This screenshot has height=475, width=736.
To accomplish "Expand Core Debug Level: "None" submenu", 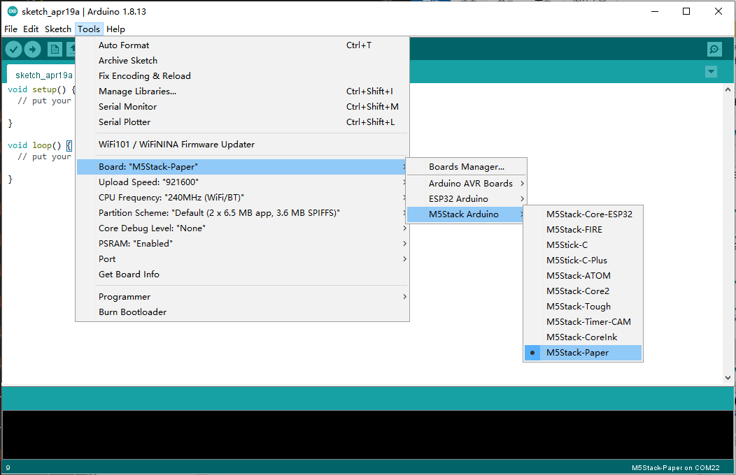I will click(x=242, y=228).
